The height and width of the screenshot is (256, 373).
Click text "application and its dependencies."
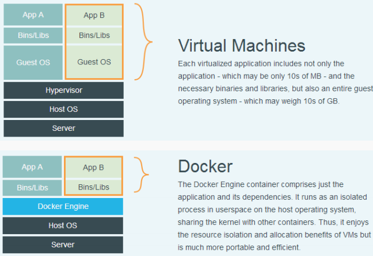[235, 197]
